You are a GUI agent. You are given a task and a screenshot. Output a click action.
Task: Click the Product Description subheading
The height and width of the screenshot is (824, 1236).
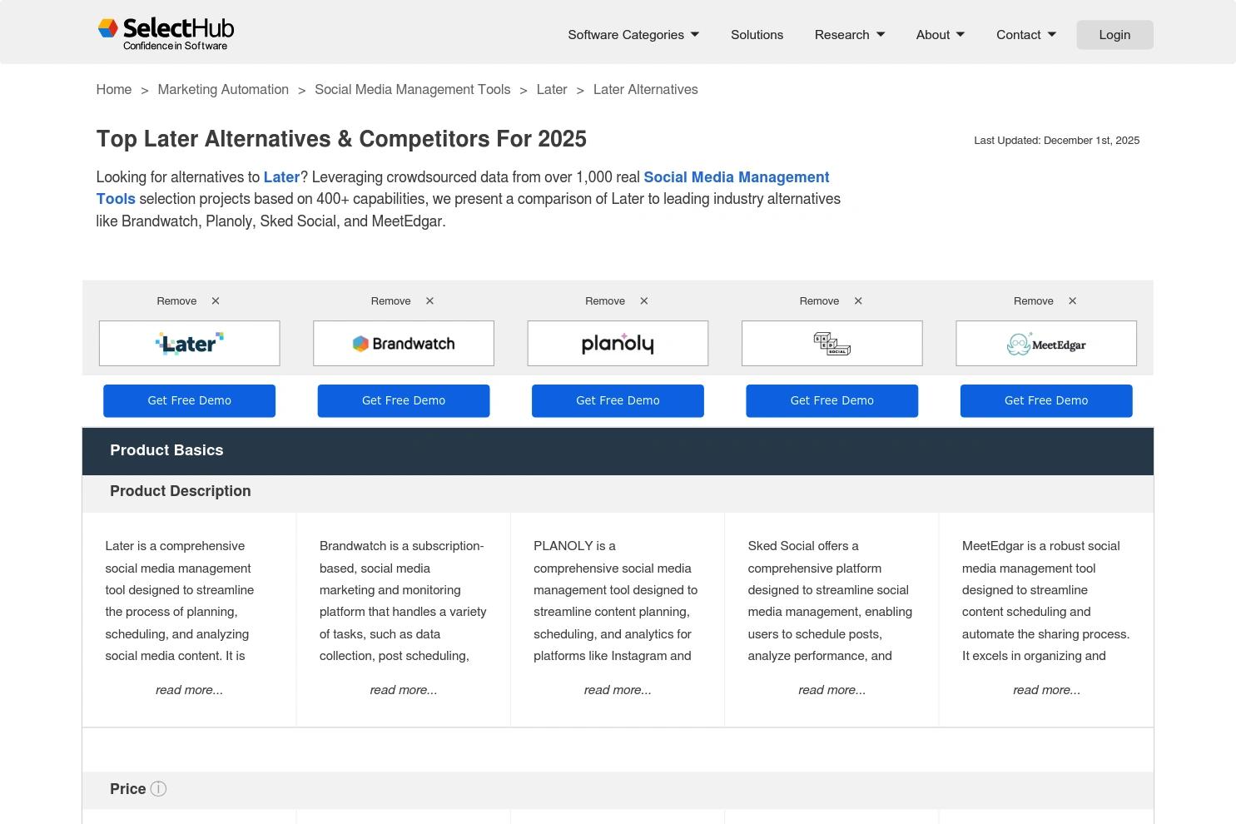click(x=181, y=491)
